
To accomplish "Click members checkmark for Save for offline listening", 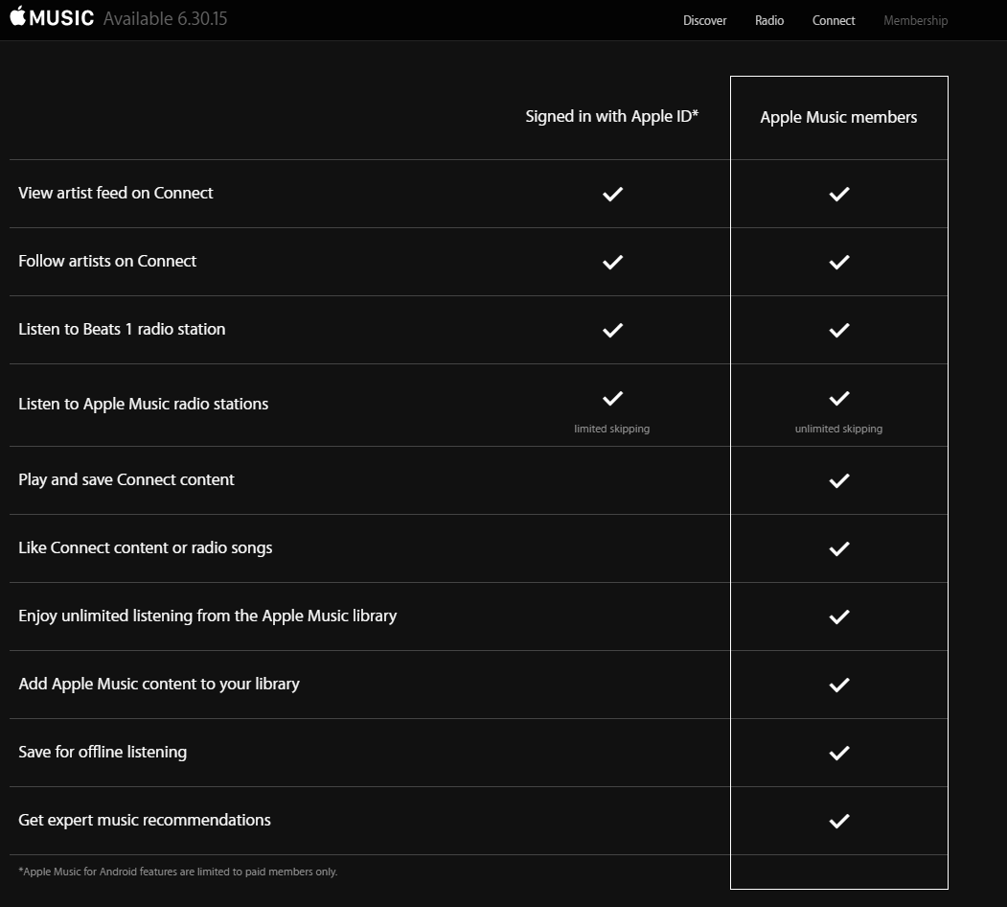I will (x=839, y=753).
